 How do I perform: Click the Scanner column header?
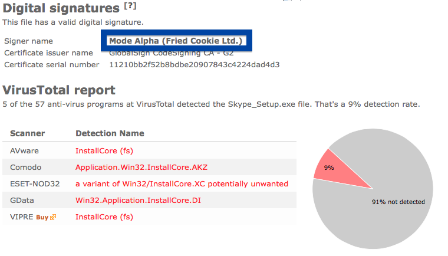(x=28, y=133)
